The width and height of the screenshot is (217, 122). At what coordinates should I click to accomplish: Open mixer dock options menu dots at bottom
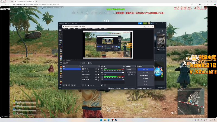105,85
